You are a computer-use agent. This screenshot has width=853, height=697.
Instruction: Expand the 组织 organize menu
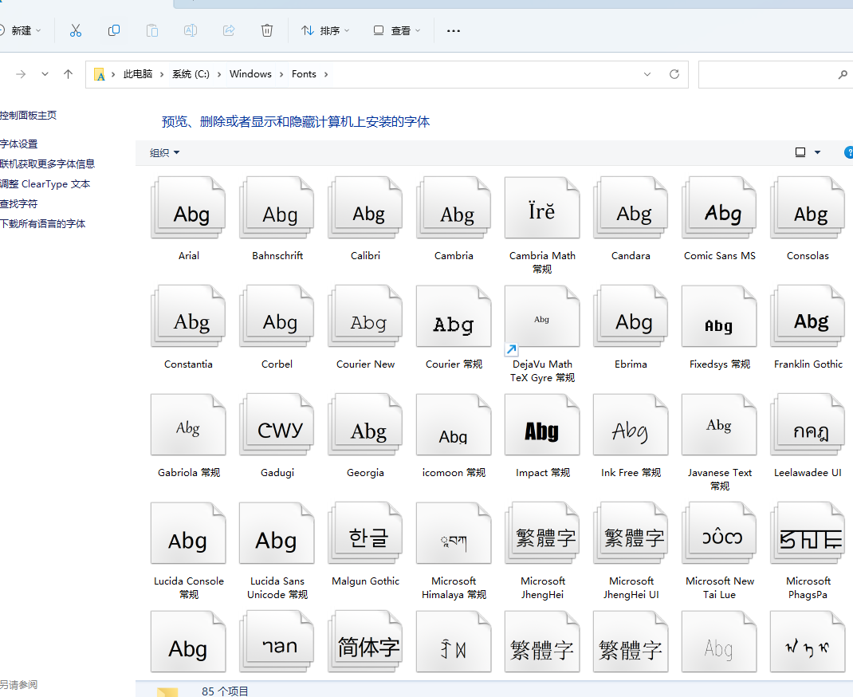(x=165, y=152)
